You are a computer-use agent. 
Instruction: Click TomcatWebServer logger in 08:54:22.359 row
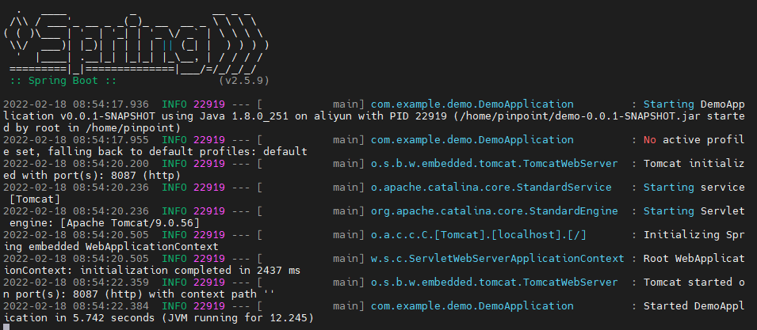pos(495,283)
